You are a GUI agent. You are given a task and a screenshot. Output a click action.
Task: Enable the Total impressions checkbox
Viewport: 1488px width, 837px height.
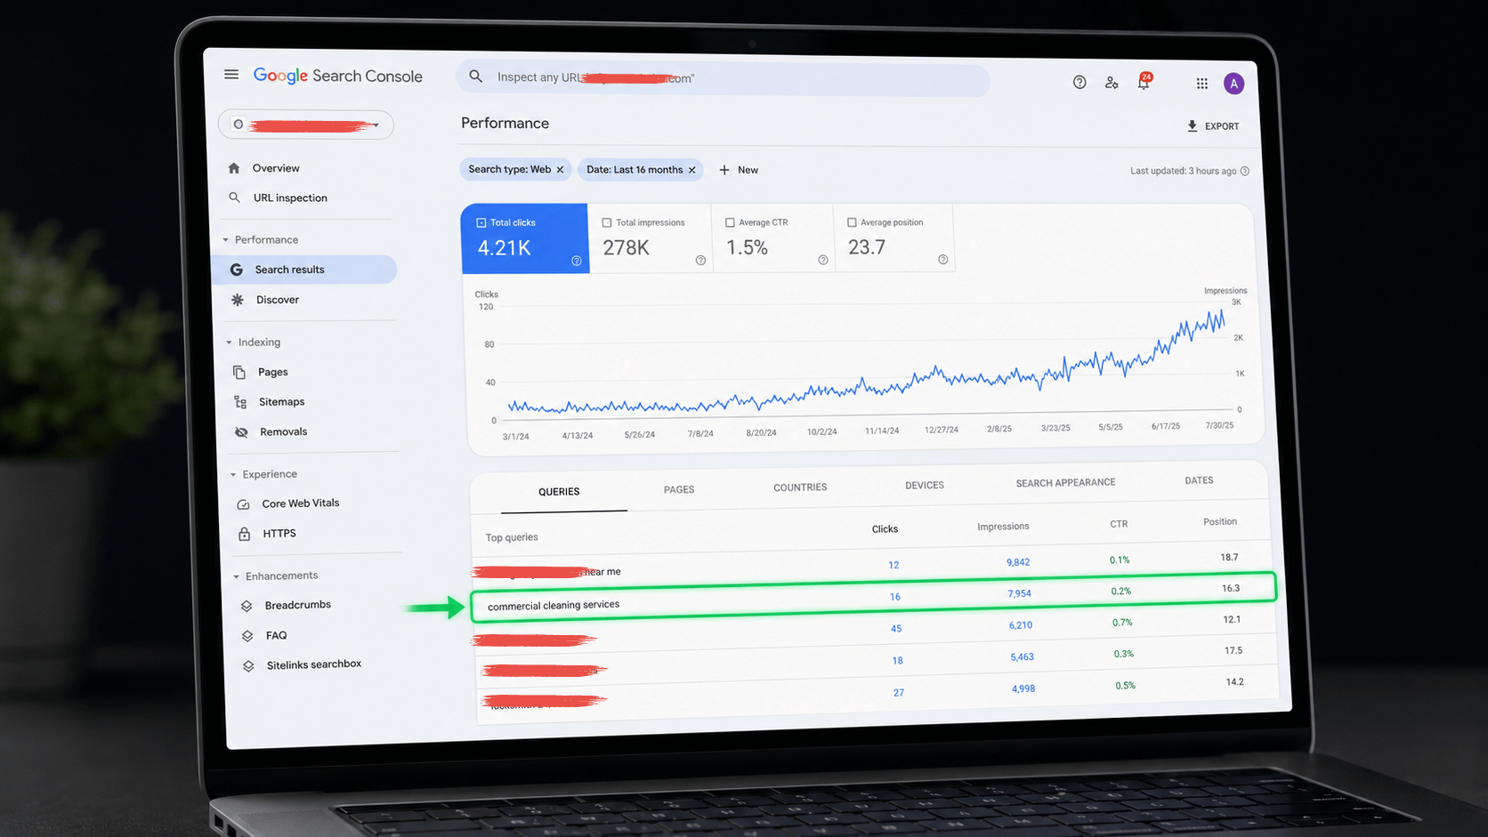point(607,222)
